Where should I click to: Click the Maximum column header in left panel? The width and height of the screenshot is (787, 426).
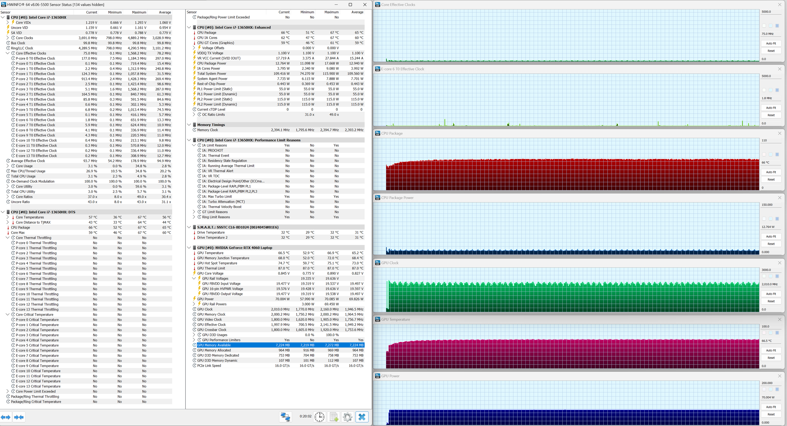click(x=139, y=12)
